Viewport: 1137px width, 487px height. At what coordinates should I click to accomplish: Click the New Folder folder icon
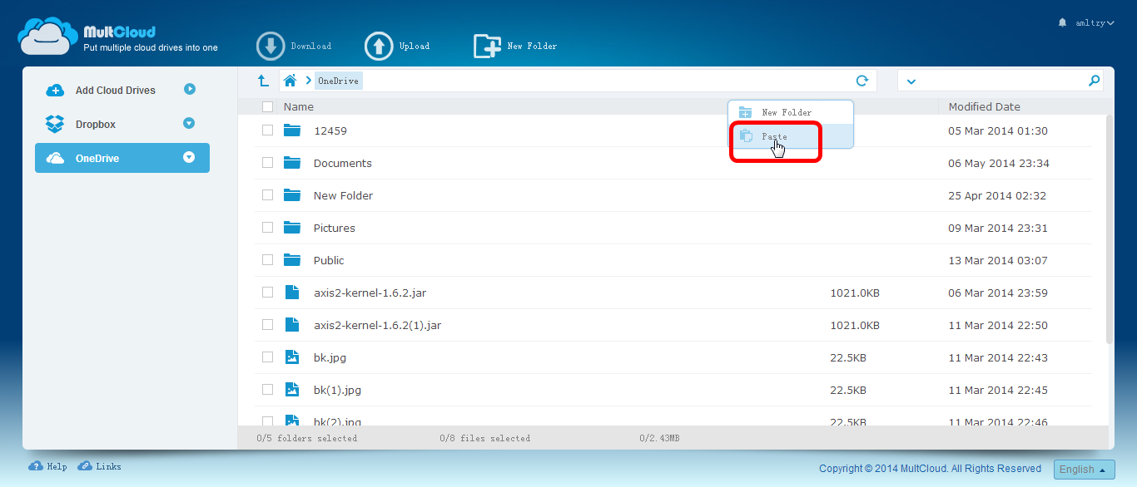(x=291, y=195)
